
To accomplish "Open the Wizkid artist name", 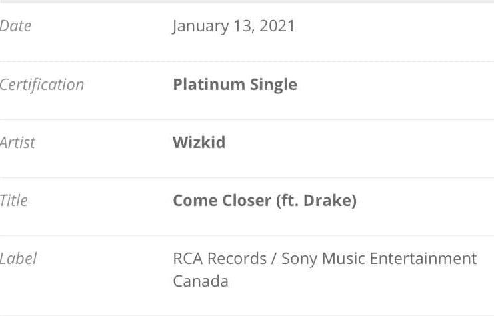I will [199, 143].
